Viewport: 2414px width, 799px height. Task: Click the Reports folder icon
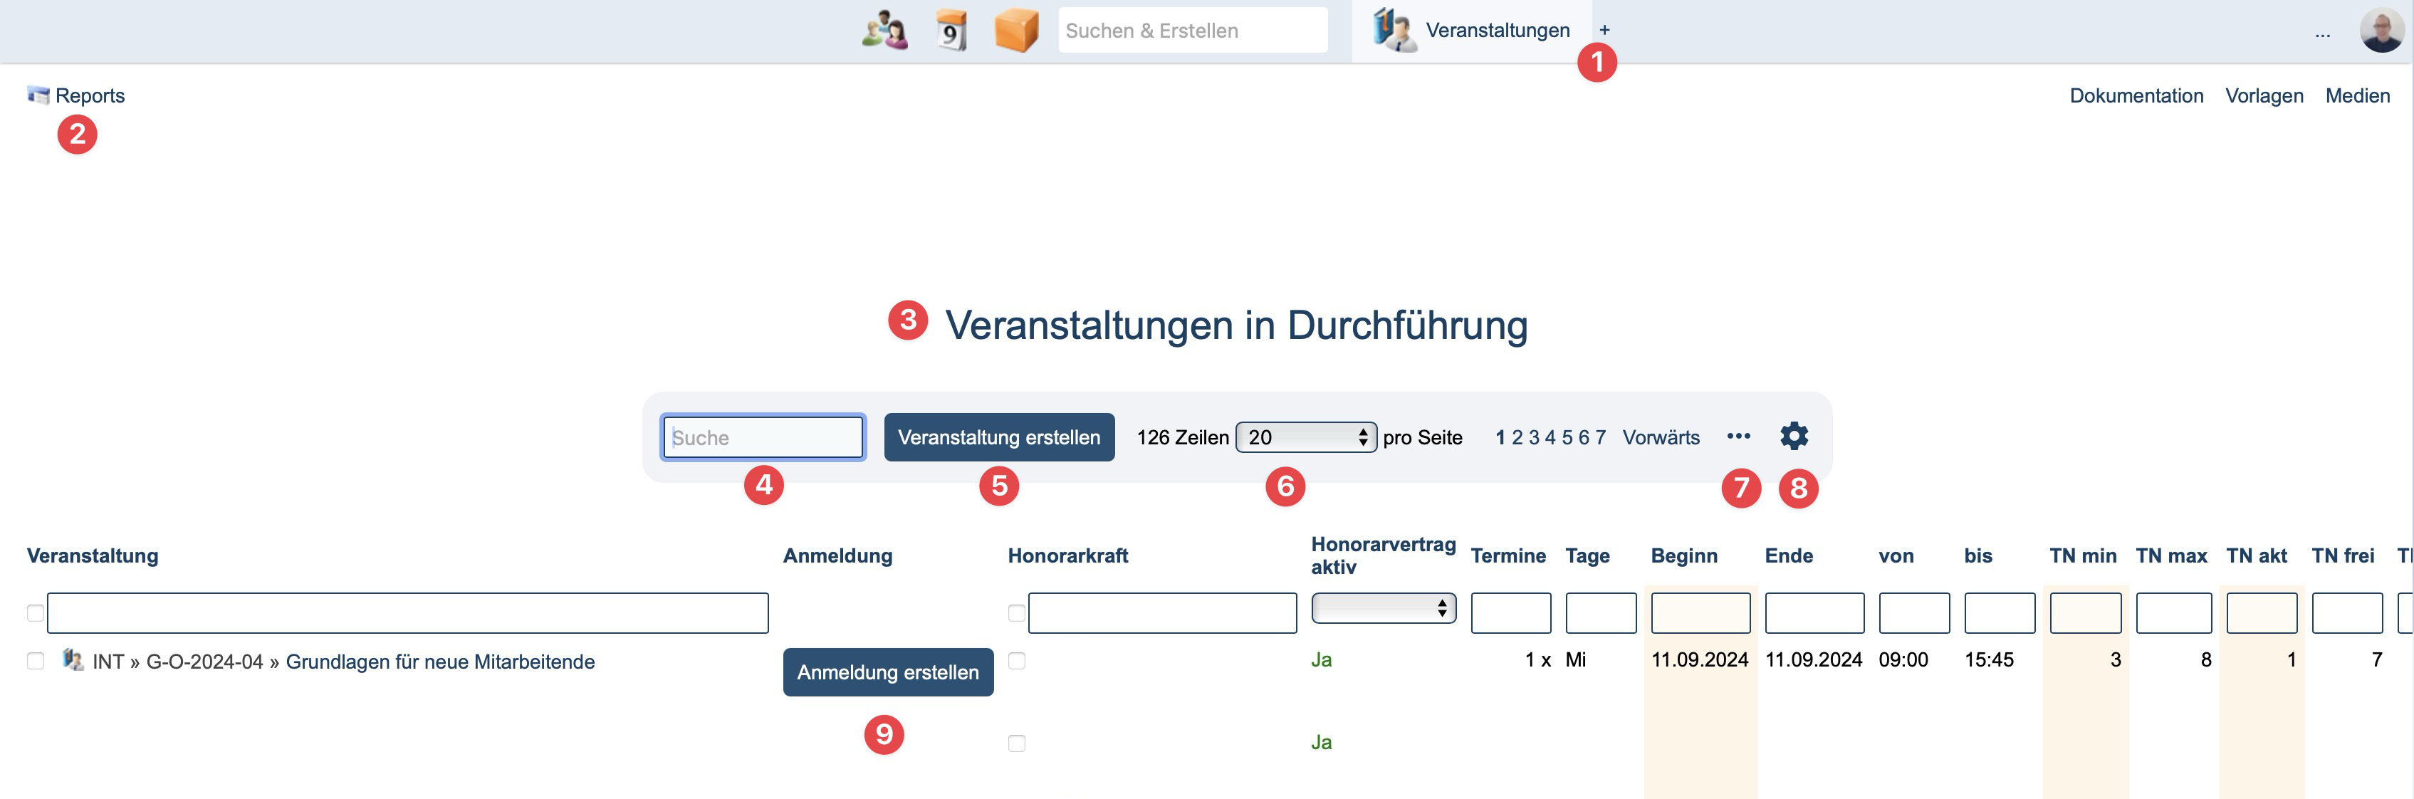(x=38, y=95)
